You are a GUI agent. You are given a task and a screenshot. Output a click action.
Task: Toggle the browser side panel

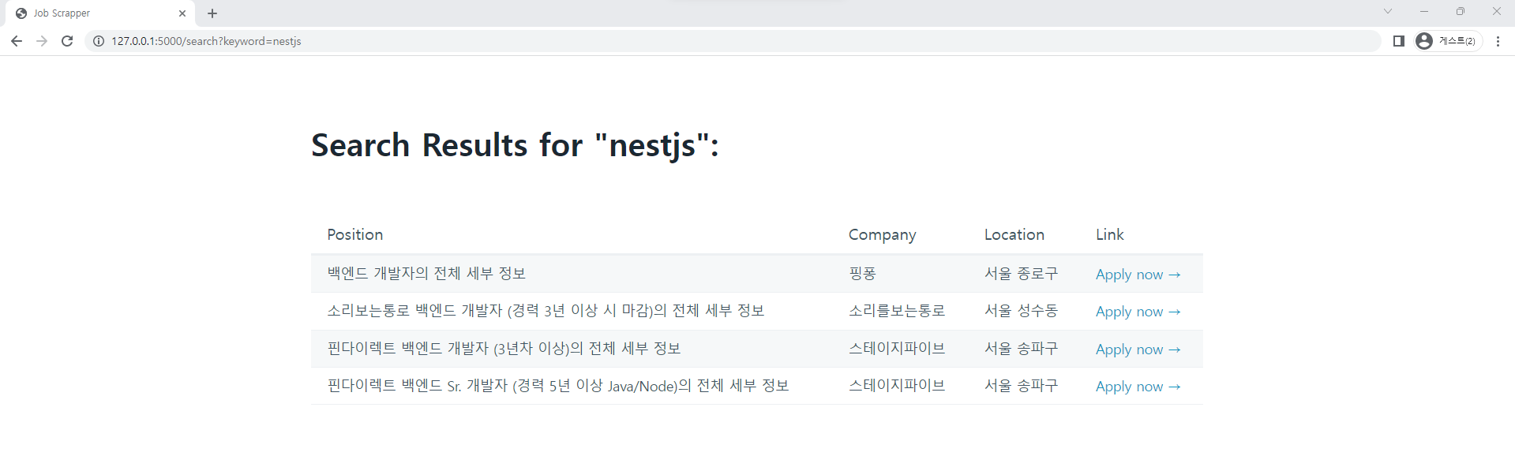pos(1398,41)
